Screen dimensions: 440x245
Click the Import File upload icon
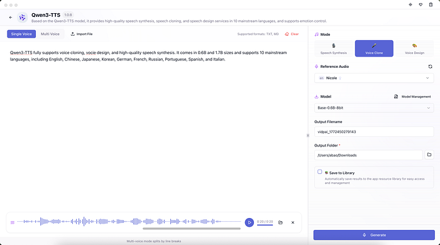click(x=72, y=34)
